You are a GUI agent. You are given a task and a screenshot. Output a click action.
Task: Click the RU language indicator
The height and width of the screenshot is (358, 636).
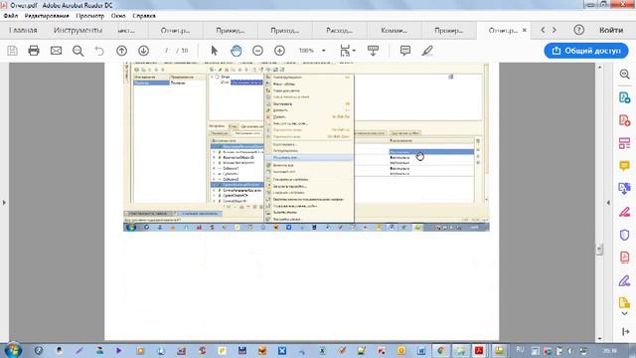pos(520,349)
